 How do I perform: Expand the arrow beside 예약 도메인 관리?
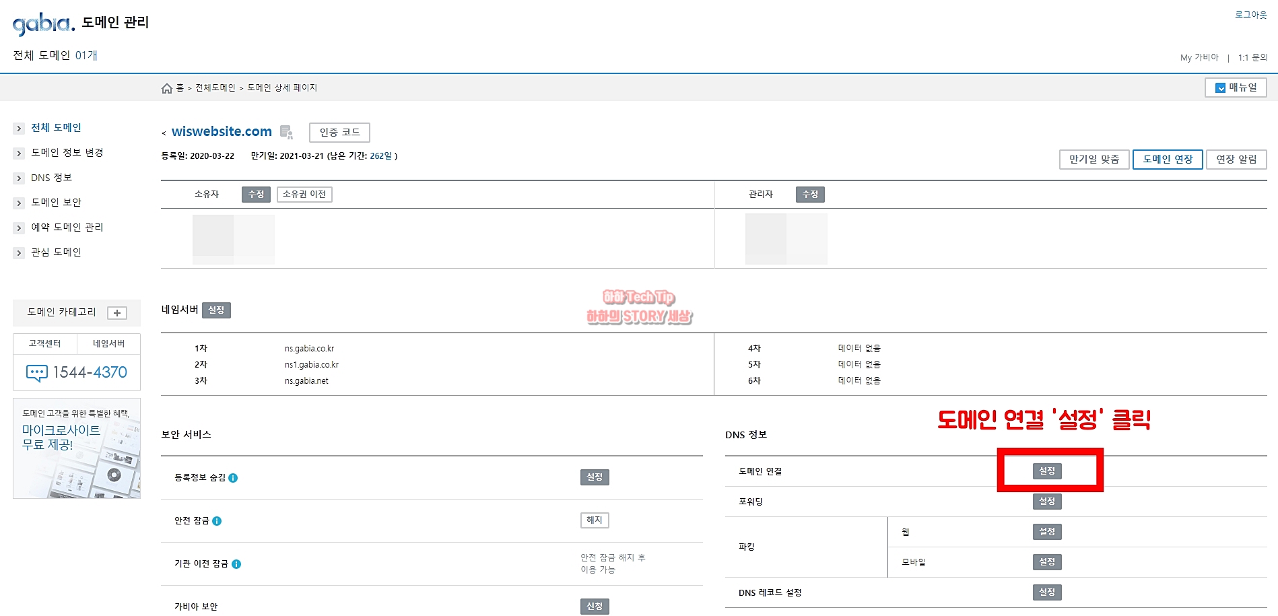(19, 228)
